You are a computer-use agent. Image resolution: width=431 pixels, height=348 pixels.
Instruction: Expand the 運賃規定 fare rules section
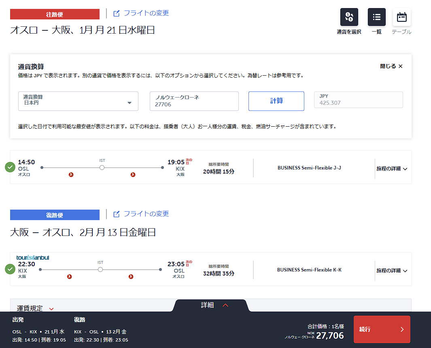[x=36, y=308]
